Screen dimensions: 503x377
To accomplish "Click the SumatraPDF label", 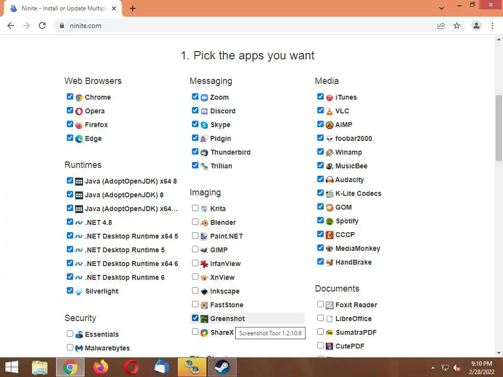I will click(x=356, y=332).
